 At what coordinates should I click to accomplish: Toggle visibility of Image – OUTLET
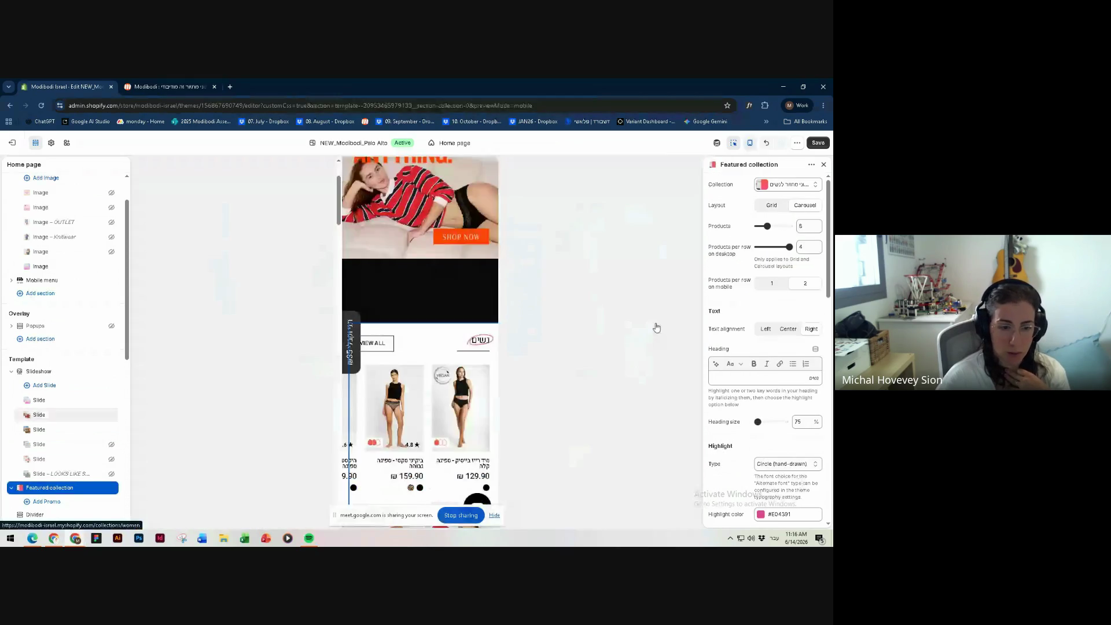pyautogui.click(x=111, y=222)
